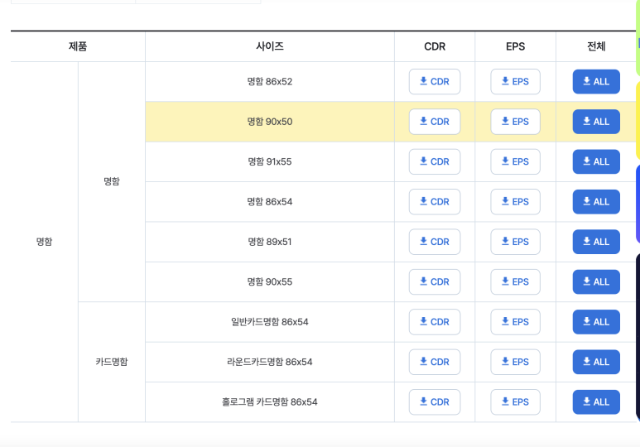Download ALL files for 명함 89x51
The height and width of the screenshot is (447, 640).
pyautogui.click(x=596, y=242)
